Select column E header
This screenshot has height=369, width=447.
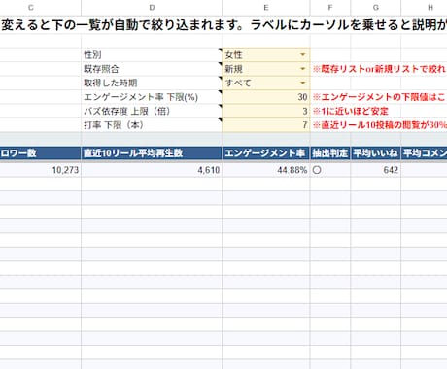pos(266,8)
